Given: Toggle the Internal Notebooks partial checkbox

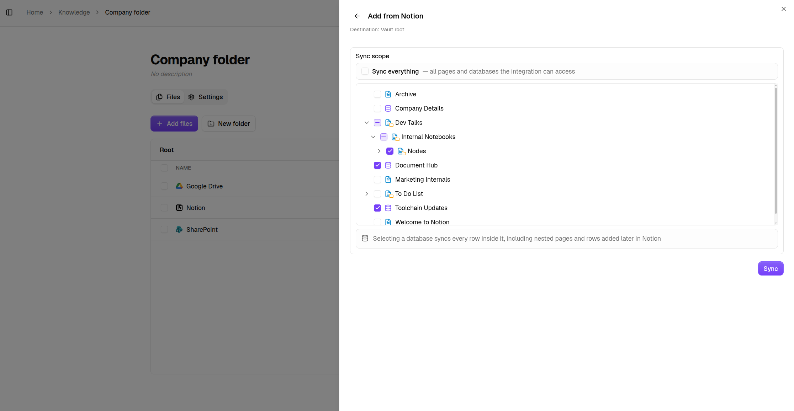Looking at the screenshot, I should [384, 137].
